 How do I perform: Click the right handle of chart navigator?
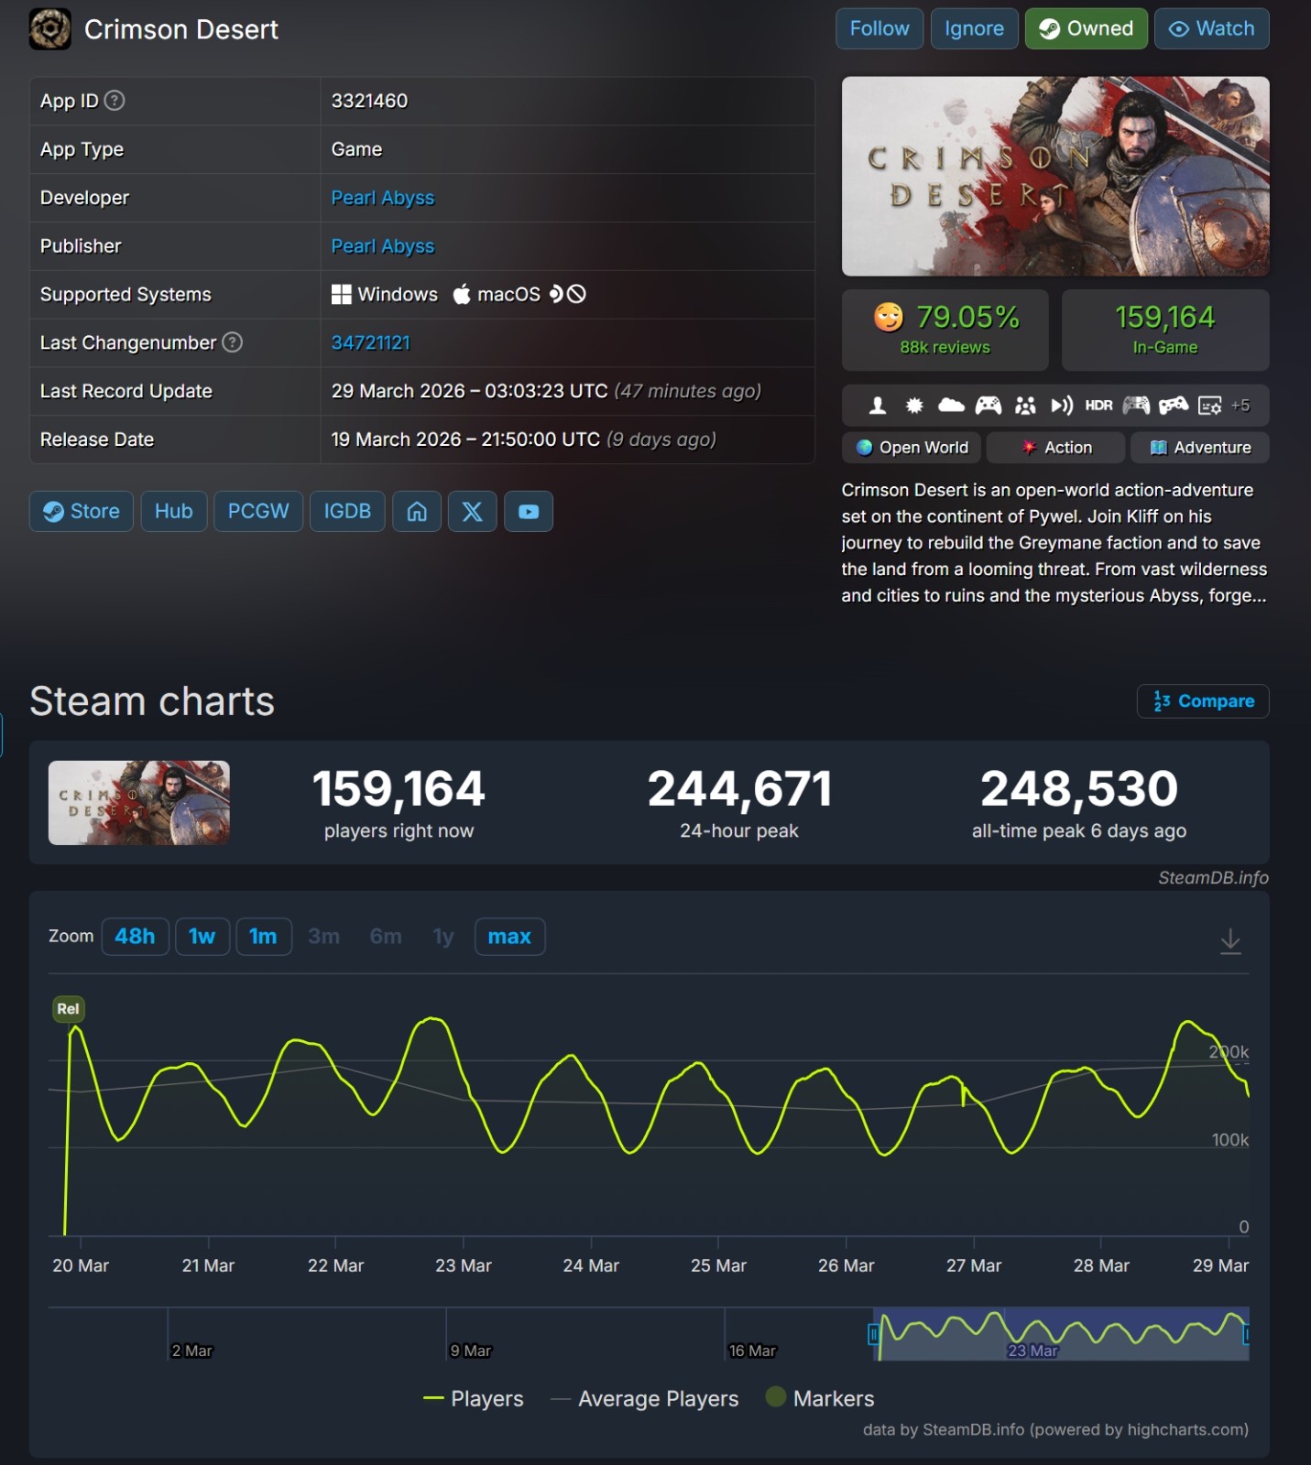coord(1246,1334)
